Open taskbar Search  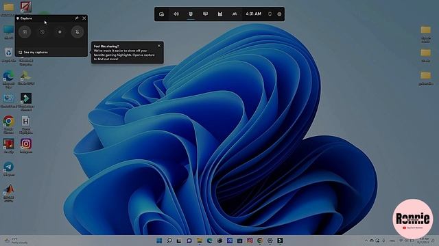click(169, 241)
